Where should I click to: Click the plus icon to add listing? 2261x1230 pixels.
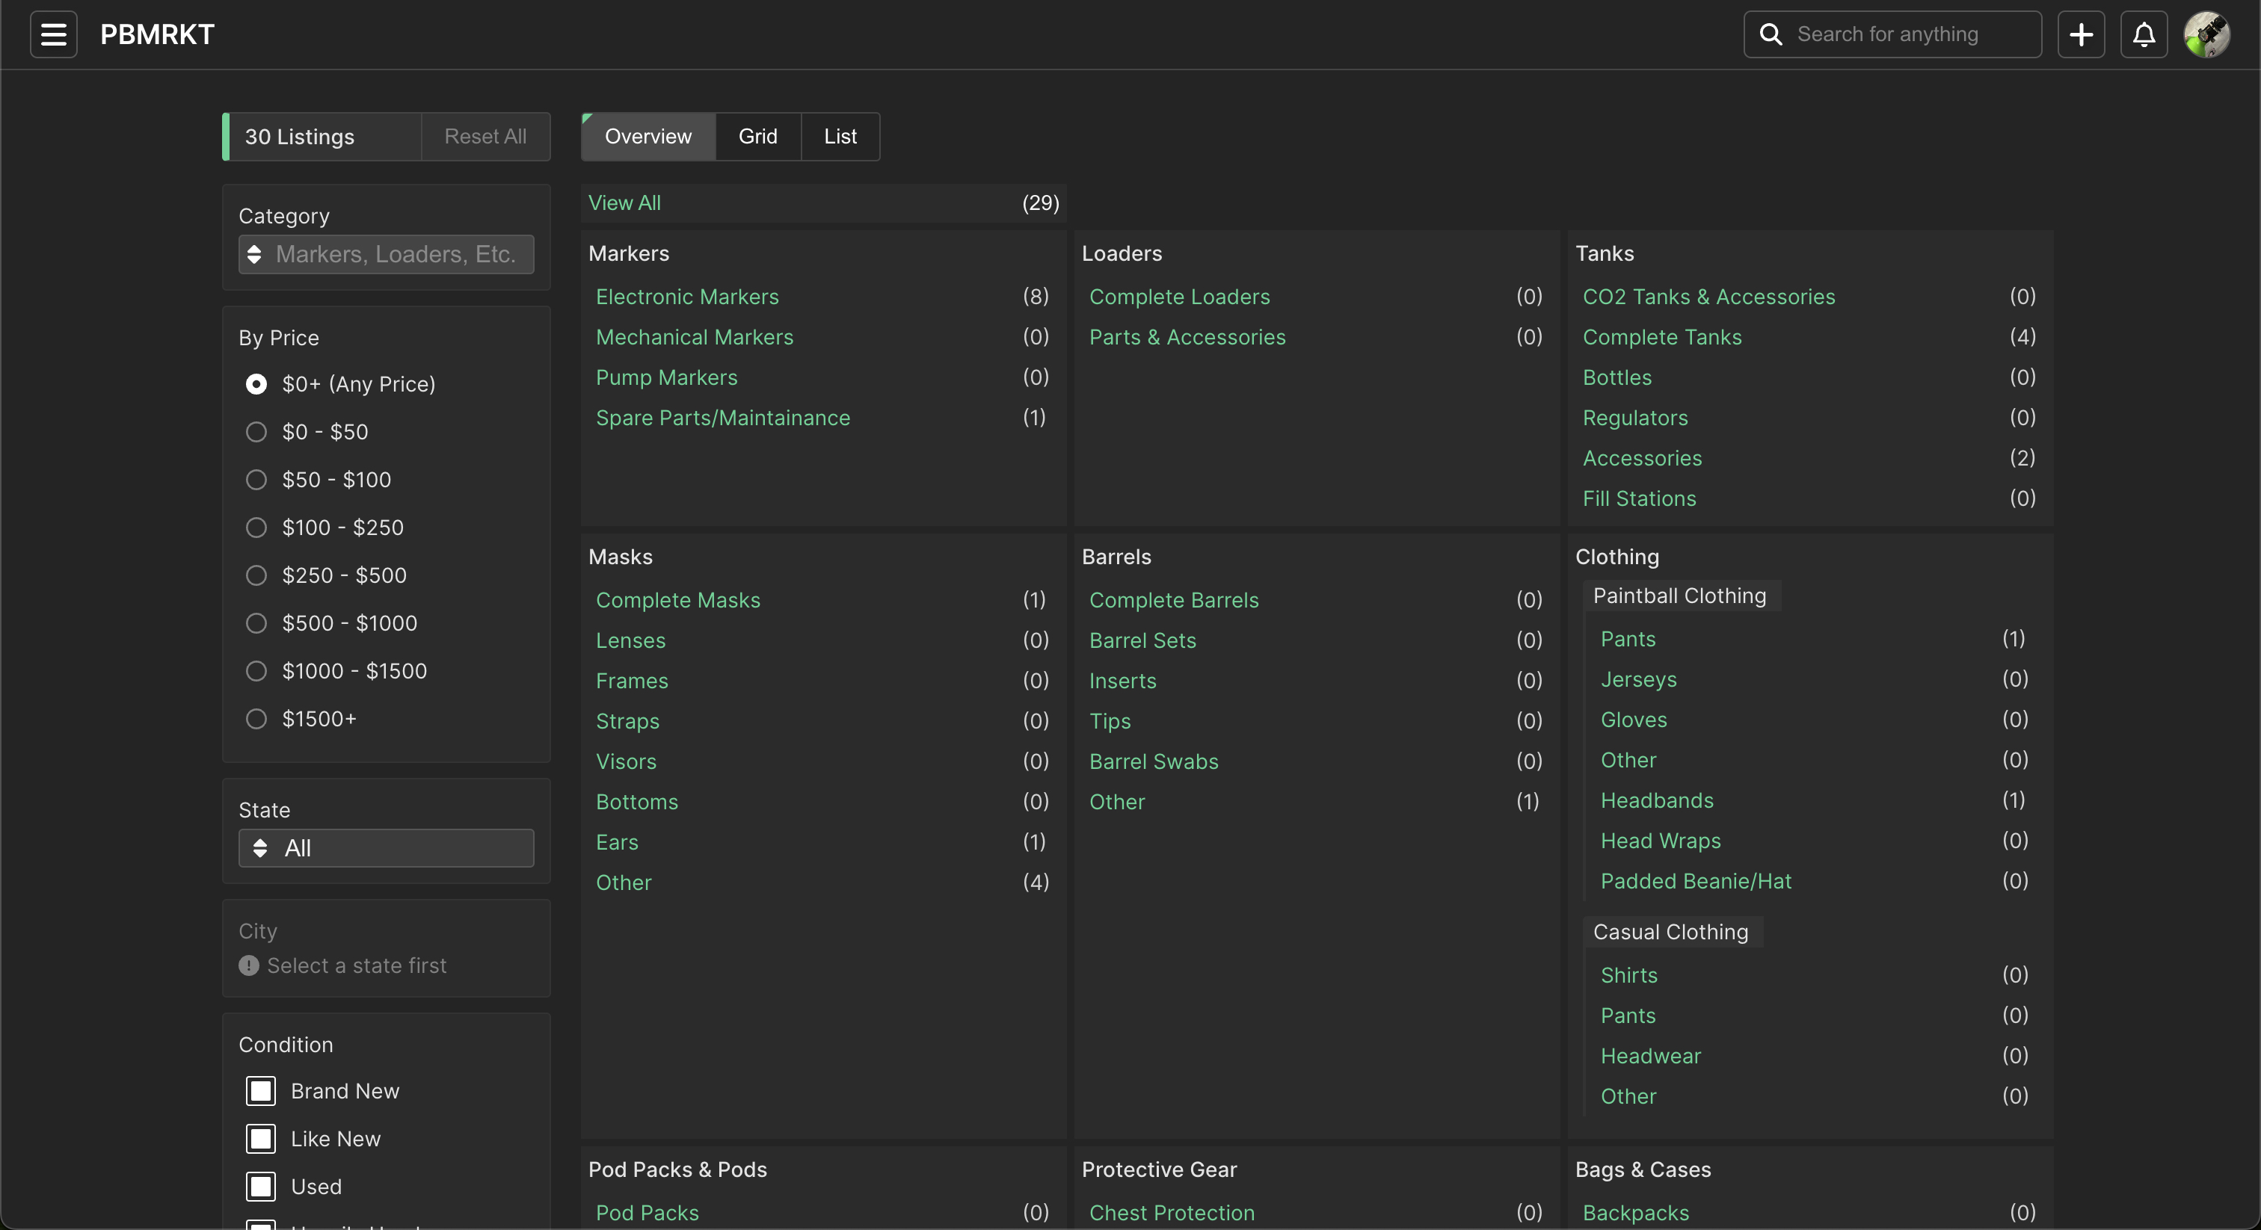click(x=2081, y=34)
